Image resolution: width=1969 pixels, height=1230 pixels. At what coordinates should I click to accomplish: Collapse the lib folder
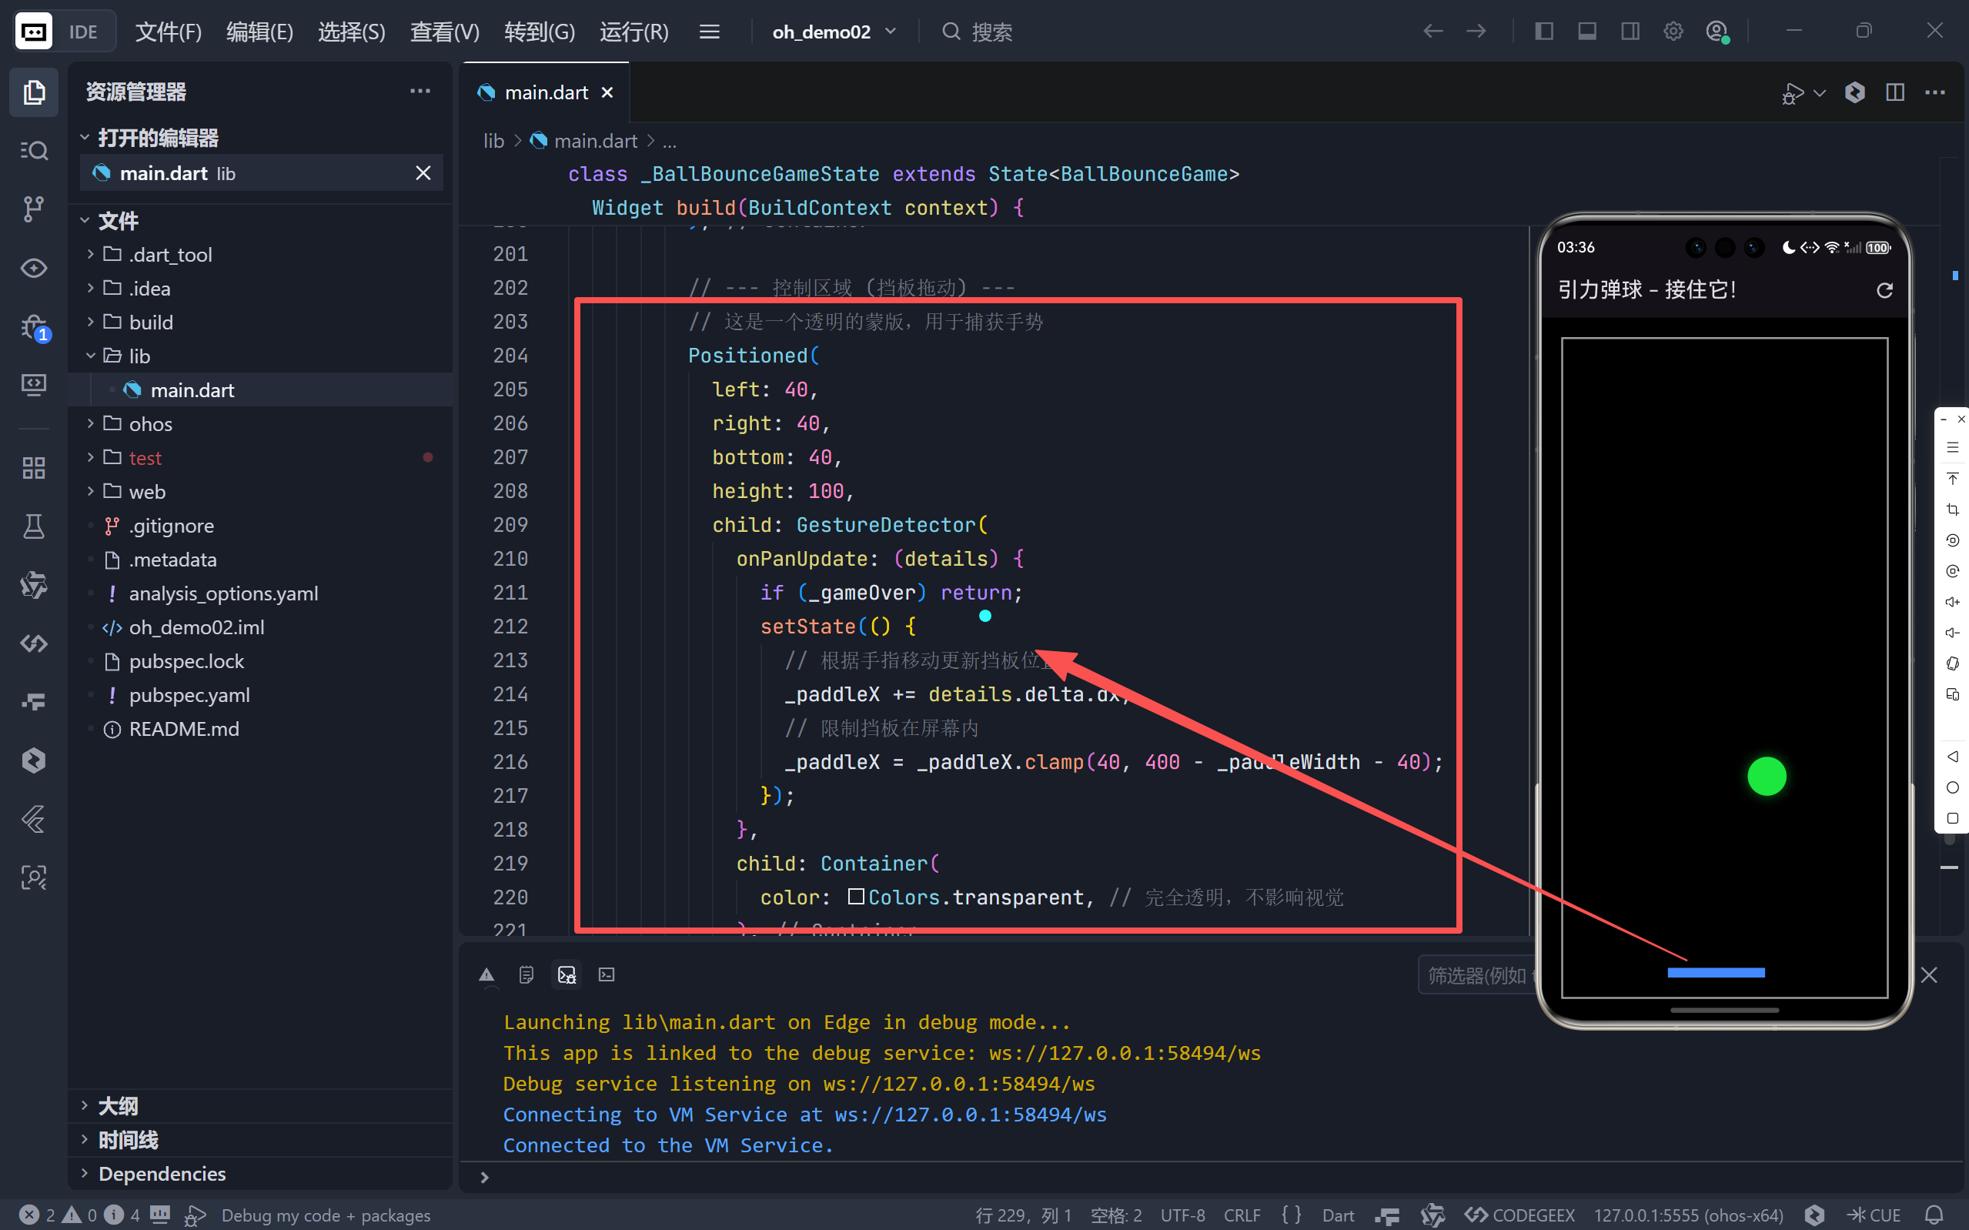(x=139, y=356)
